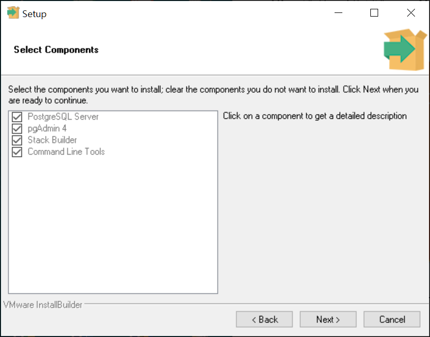
Task: Go to previous step with Back button
Action: (265, 319)
